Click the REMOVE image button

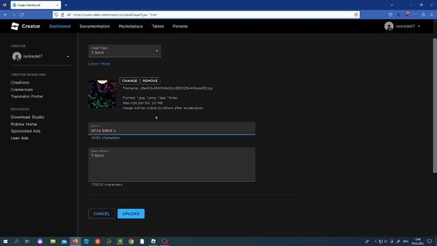pos(150,81)
